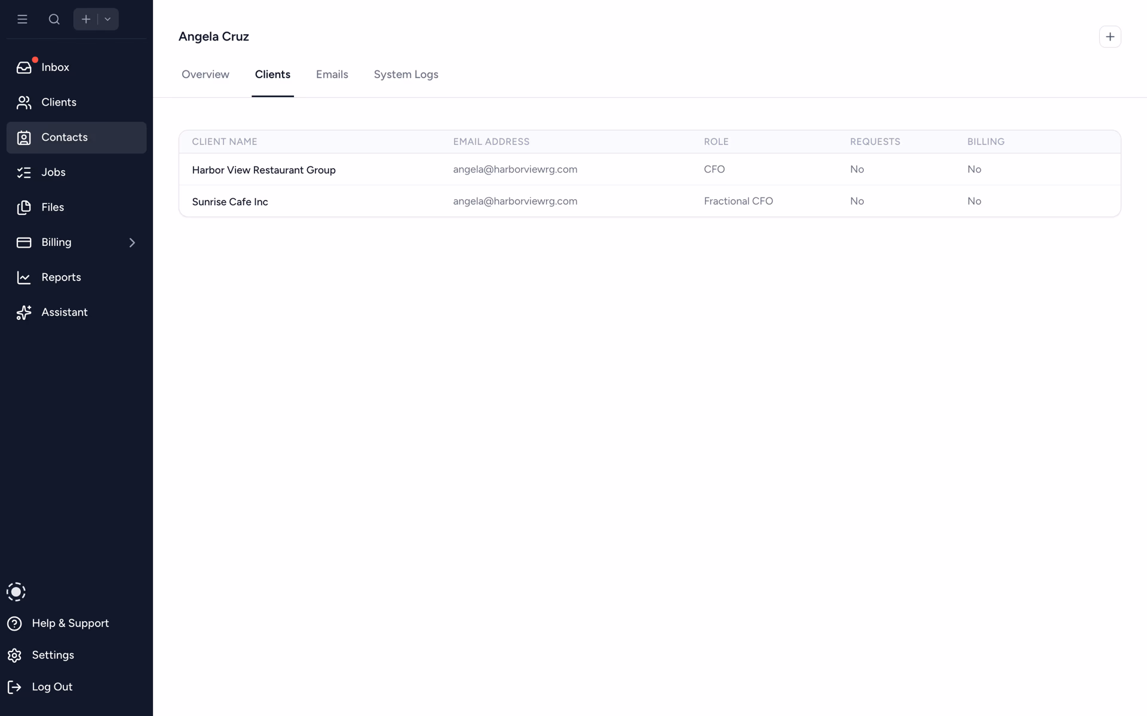Click email in Harbor View Restaurant Group row
The image size is (1147, 716).
[515, 169]
